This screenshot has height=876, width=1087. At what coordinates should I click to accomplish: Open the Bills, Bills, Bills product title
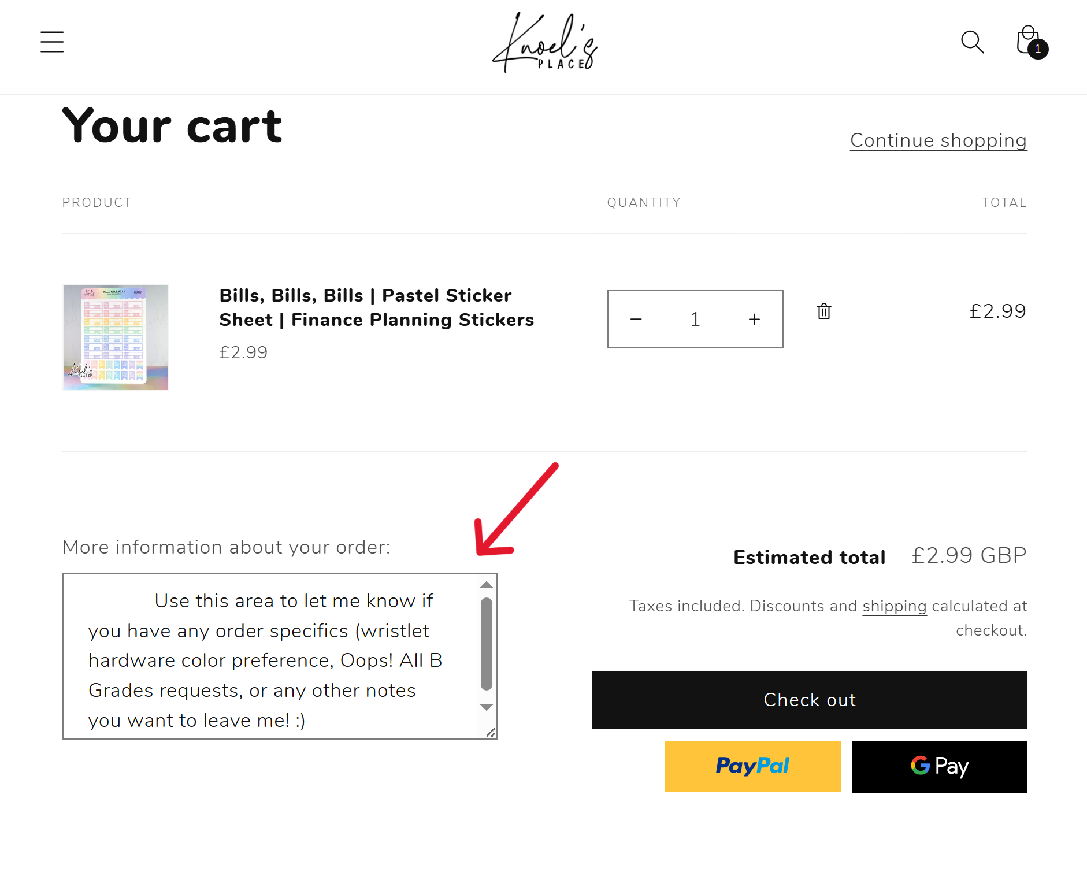tap(376, 307)
